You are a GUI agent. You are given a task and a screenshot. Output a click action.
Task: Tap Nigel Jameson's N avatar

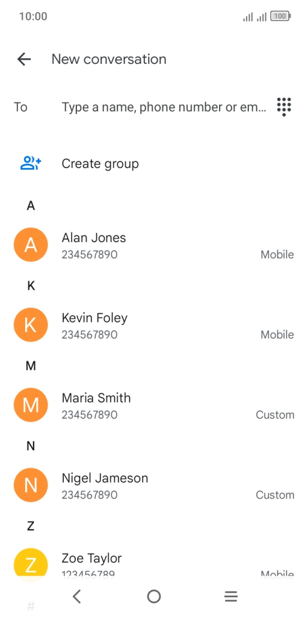(31, 485)
